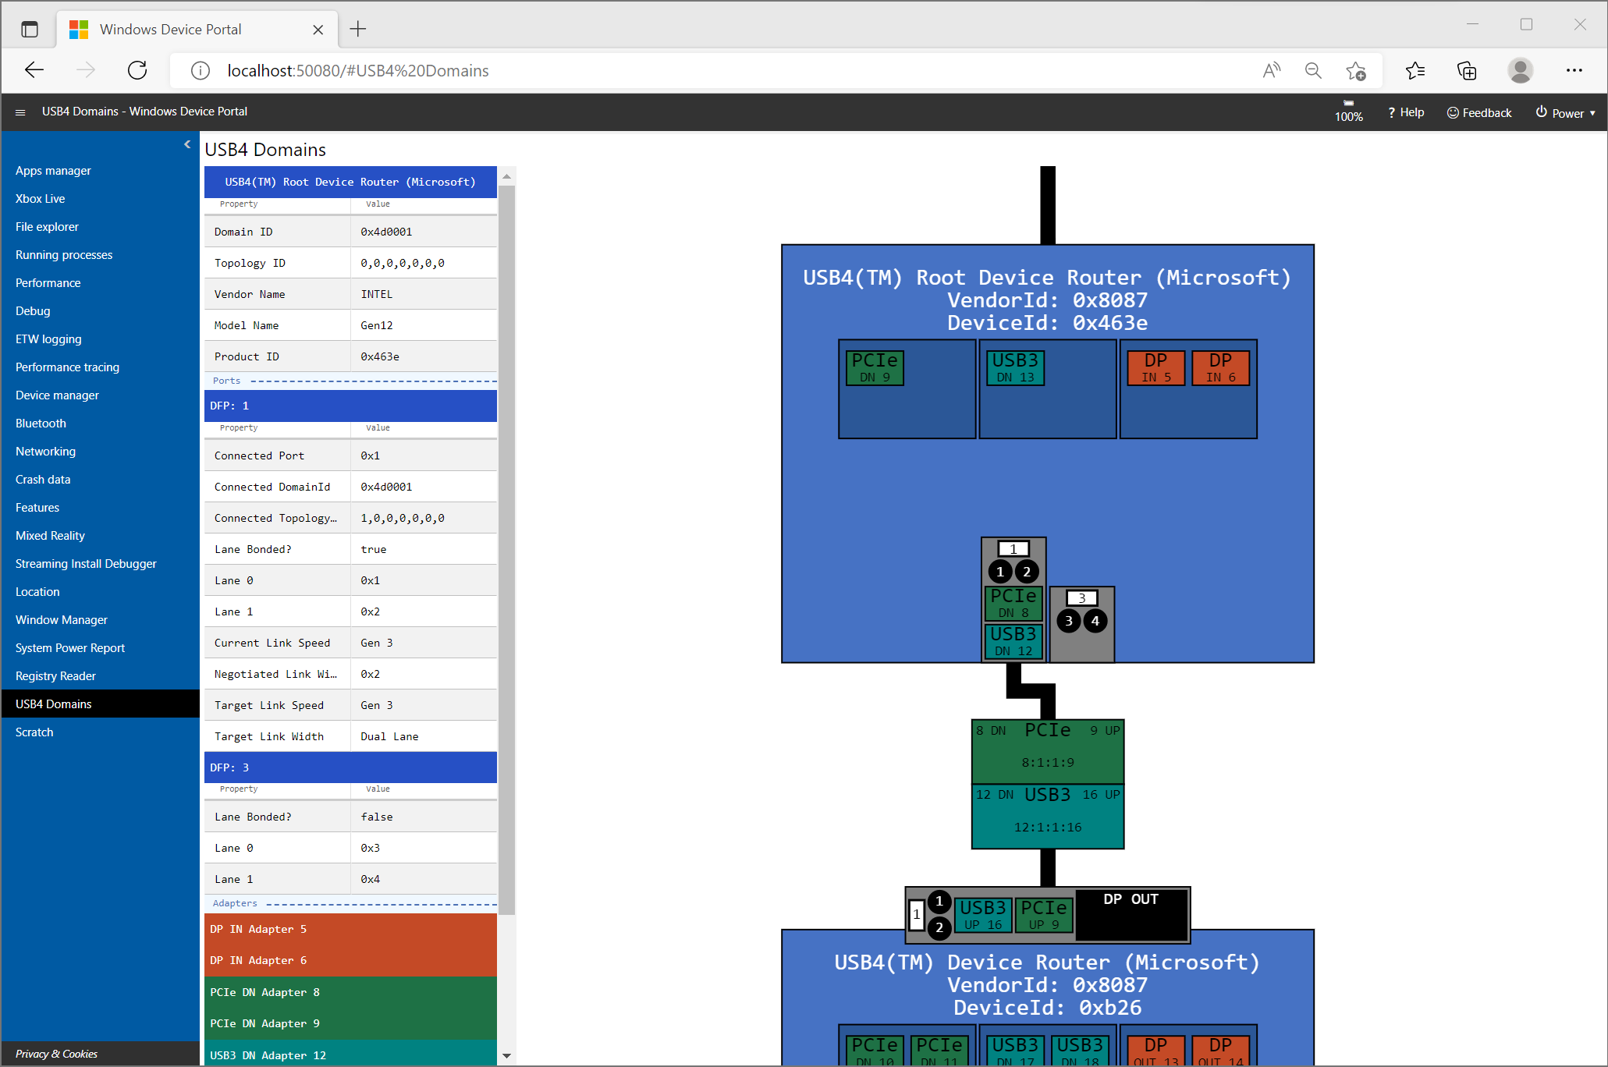Screen dimensions: 1608x1067
Task: Click the DP IN Adapter 5 icon
Action: 346,929
